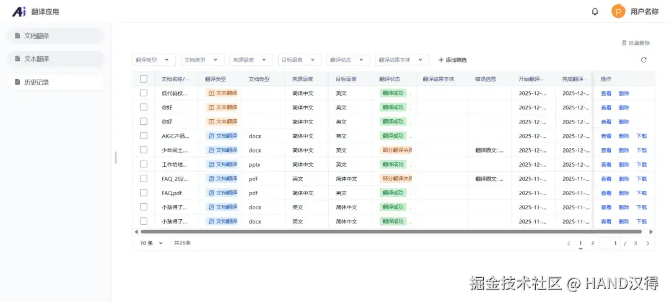Click the horizontal table scrollbar
The width and height of the screenshot is (669, 302).
391,232
